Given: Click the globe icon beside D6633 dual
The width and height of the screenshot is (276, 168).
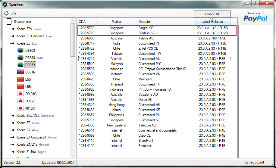Looking at the screenshot, I should 20,58.
